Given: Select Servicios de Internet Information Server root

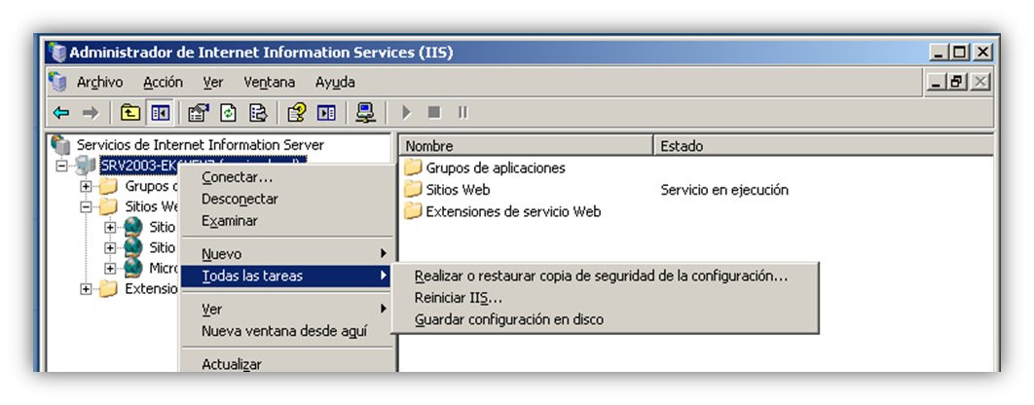Looking at the screenshot, I should click(x=201, y=144).
